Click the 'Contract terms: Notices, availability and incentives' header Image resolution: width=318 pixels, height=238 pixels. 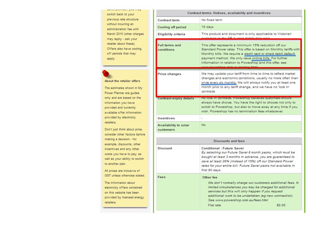[x=229, y=13]
